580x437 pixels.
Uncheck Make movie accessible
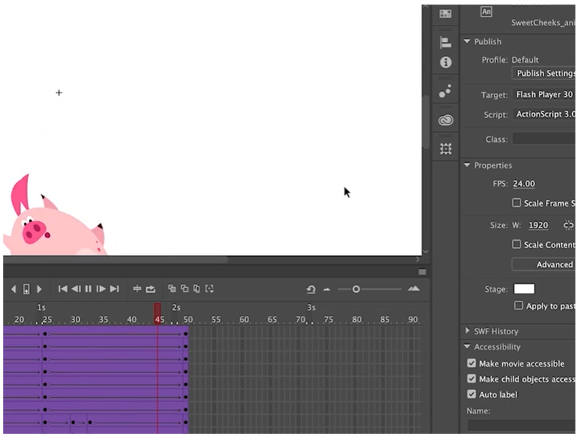471,364
